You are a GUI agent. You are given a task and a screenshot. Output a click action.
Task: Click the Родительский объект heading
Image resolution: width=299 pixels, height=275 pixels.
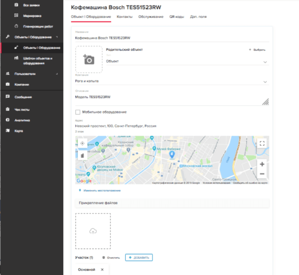point(124,49)
